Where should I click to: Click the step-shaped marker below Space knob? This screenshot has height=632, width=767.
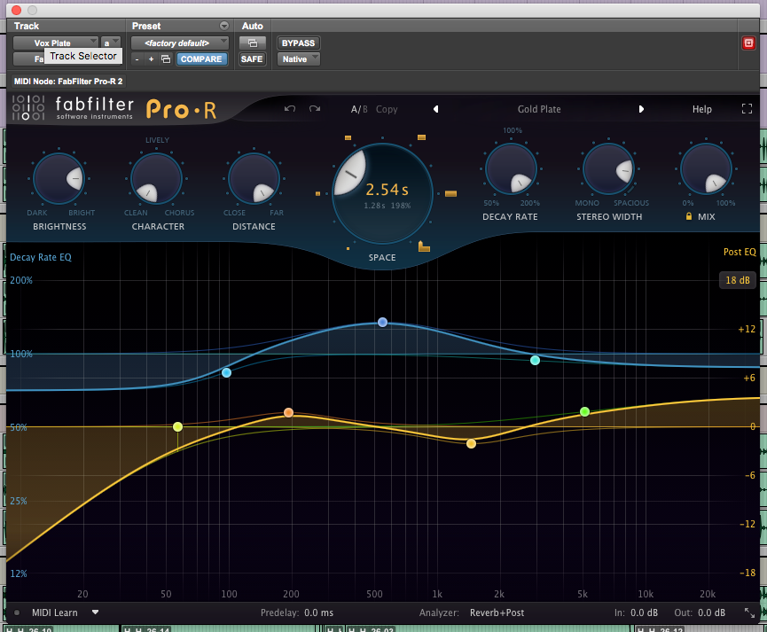(424, 246)
